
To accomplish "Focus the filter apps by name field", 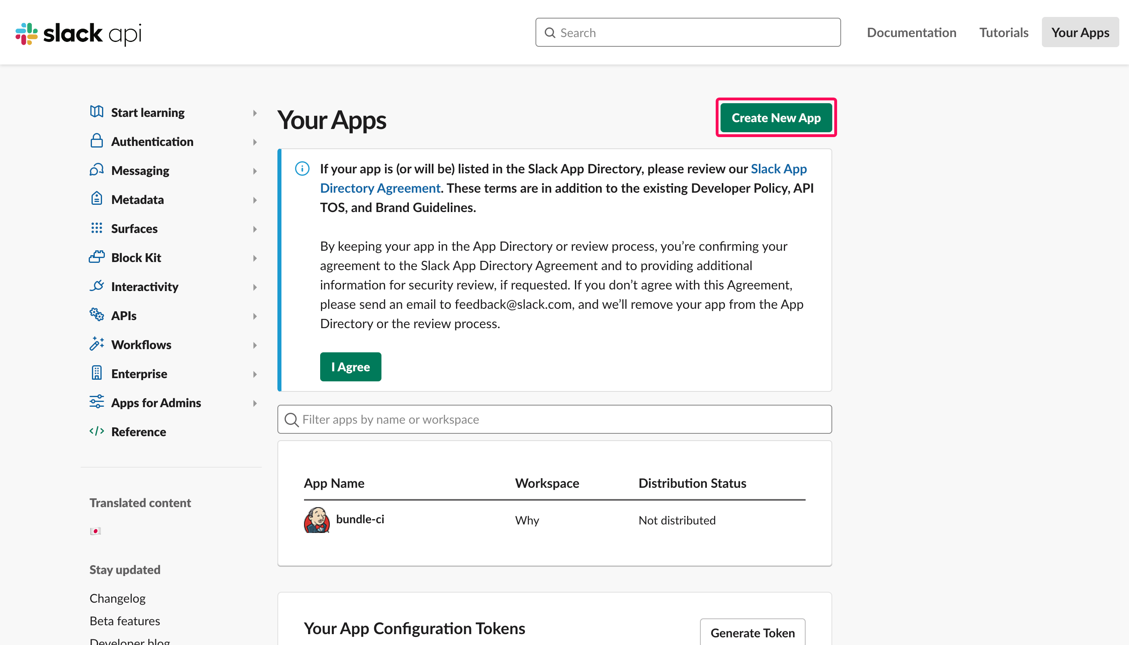I will tap(554, 419).
